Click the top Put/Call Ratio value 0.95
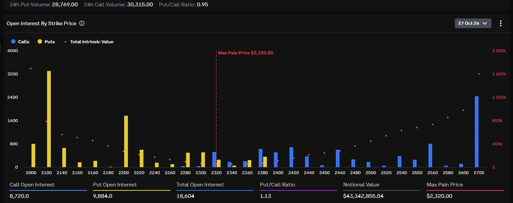The image size is (513, 203). (x=202, y=5)
